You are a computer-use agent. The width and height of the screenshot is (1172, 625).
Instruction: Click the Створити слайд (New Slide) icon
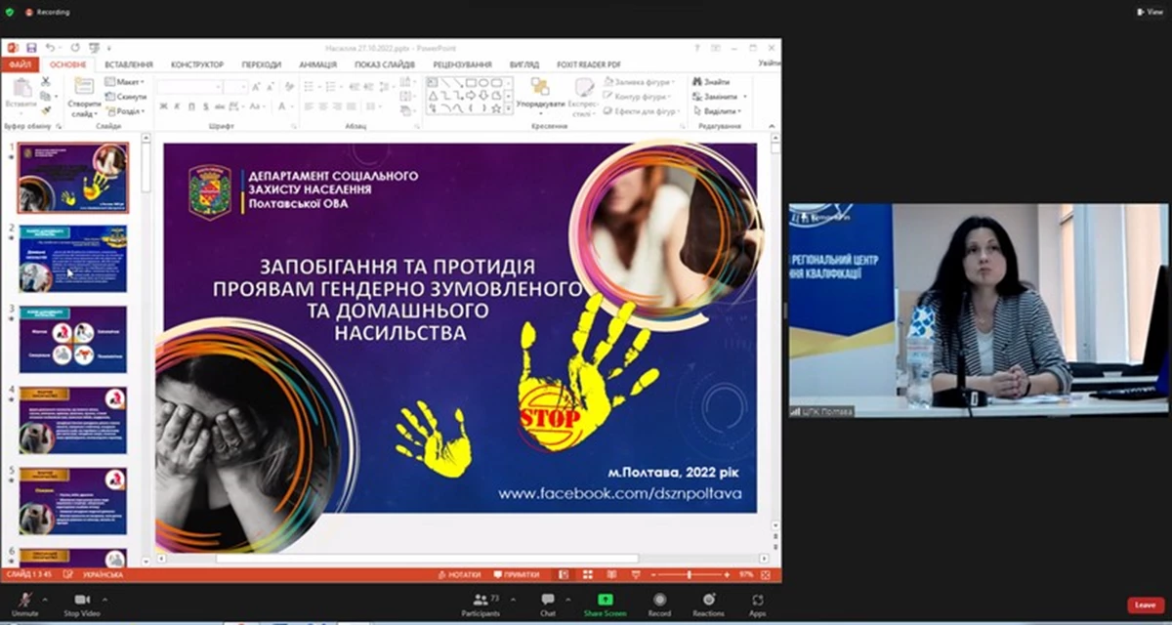pos(84,87)
